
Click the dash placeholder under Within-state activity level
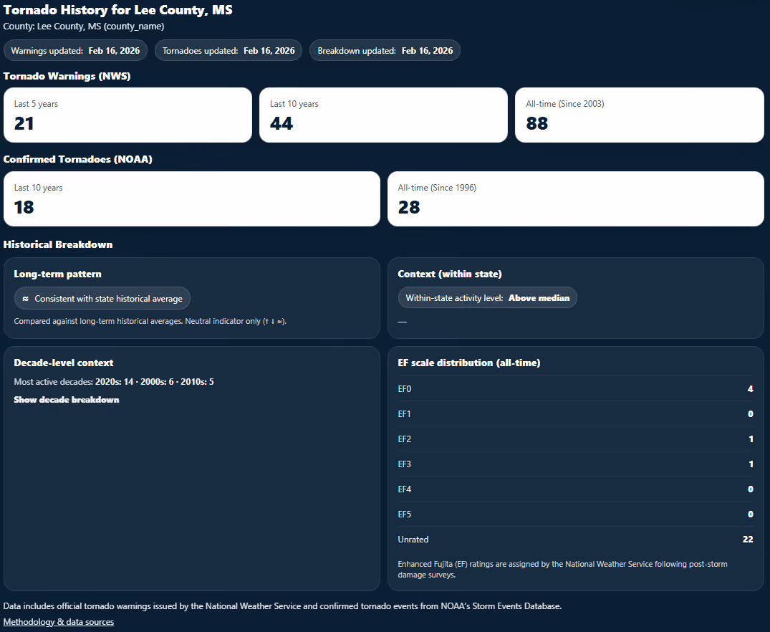(402, 322)
